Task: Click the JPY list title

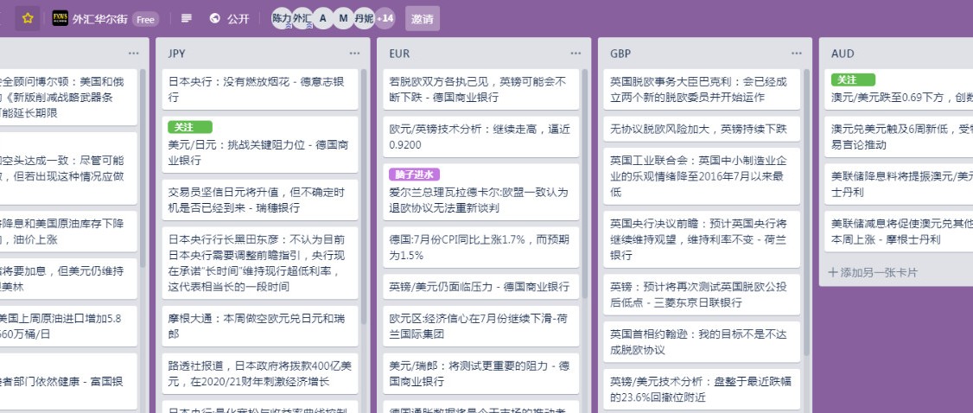Action: click(x=177, y=54)
